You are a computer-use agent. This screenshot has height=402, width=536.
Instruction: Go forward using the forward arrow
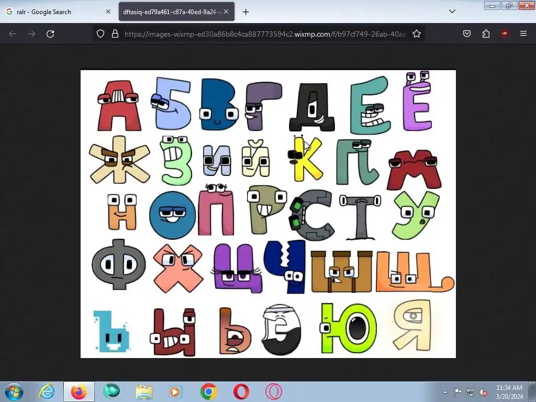(x=31, y=34)
